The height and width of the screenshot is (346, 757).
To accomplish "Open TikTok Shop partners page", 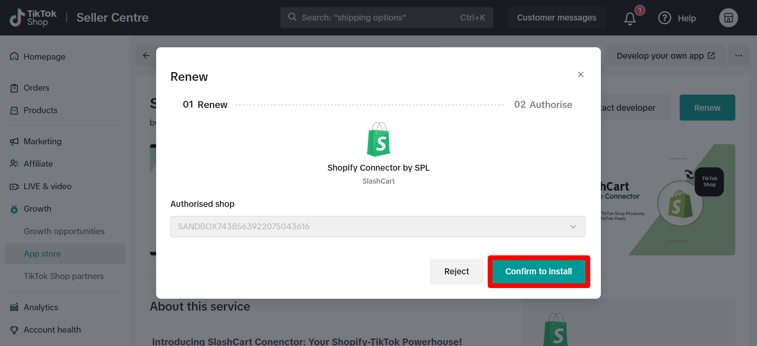I will [63, 276].
